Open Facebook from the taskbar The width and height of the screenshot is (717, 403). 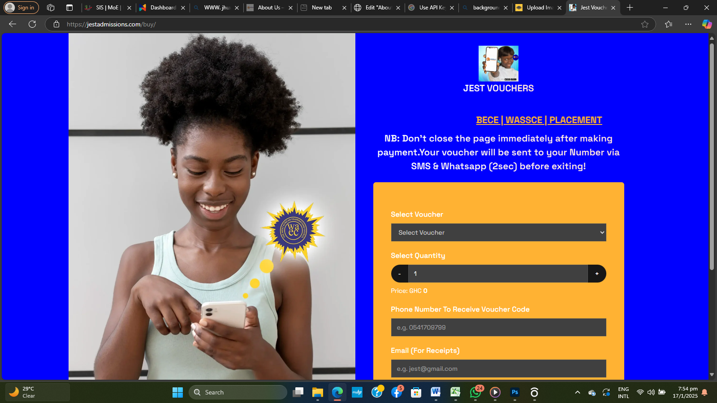pos(397,392)
